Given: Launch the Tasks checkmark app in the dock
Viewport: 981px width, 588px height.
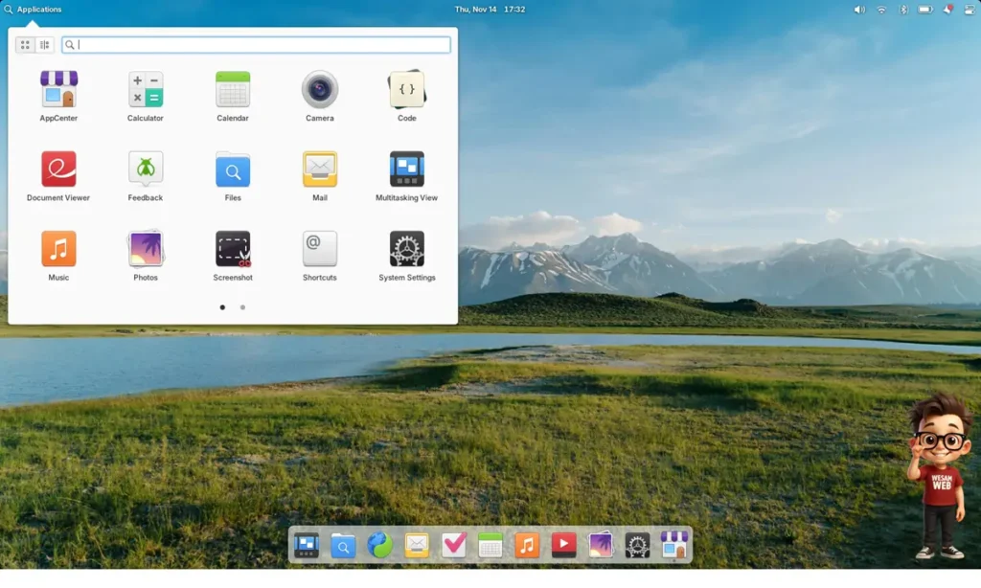Looking at the screenshot, I should click(x=453, y=545).
